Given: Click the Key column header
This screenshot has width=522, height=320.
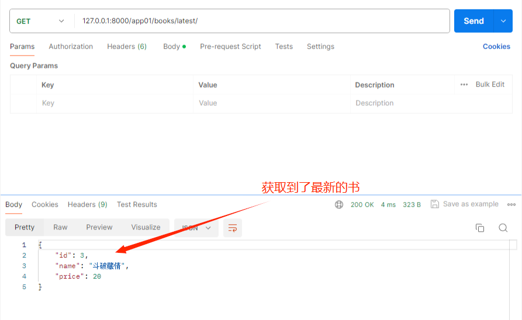Looking at the screenshot, I should 47,85.
